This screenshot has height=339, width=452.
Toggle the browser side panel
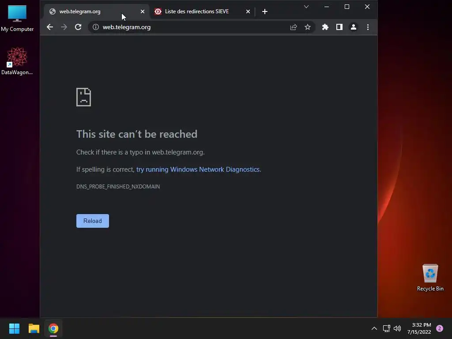coord(339,27)
